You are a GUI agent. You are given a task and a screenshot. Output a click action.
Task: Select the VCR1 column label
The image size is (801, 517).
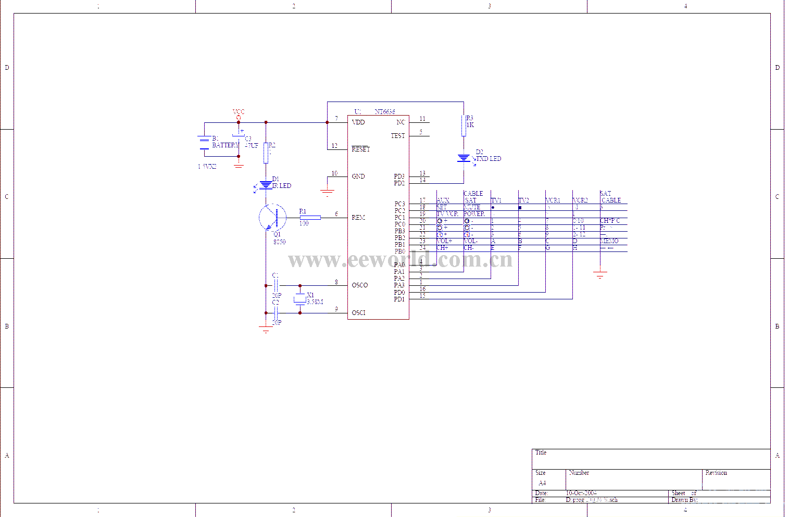coord(553,200)
